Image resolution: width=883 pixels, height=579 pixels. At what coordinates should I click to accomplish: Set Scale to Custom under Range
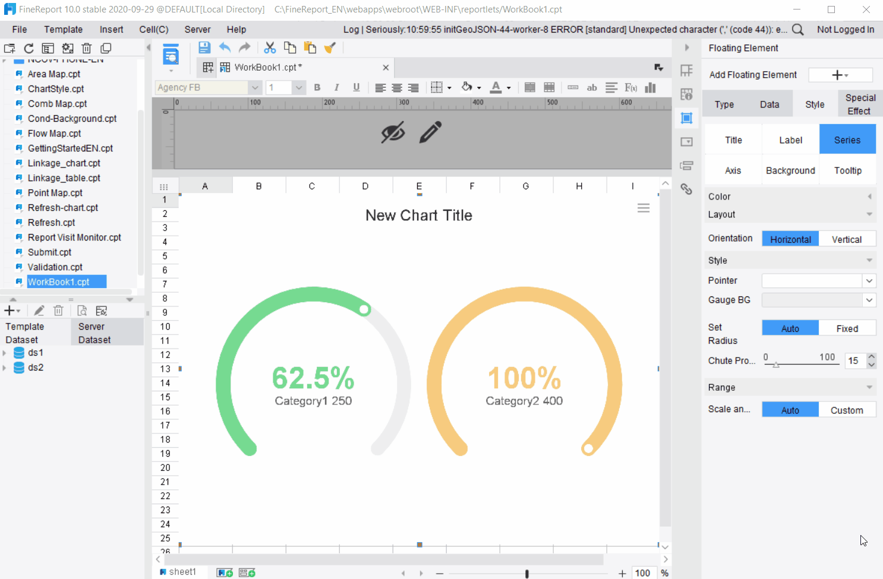pos(847,409)
